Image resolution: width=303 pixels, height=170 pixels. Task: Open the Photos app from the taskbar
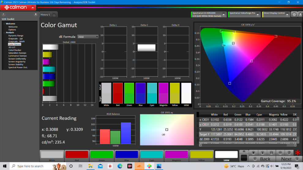coord(159,166)
